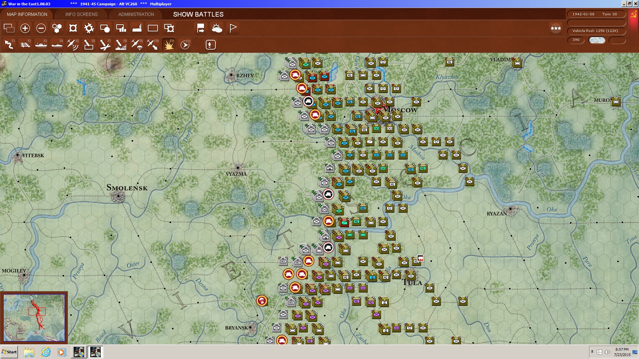Click the taskbar volume speaker icon
Screen dimensions: 639x359
tap(607, 352)
